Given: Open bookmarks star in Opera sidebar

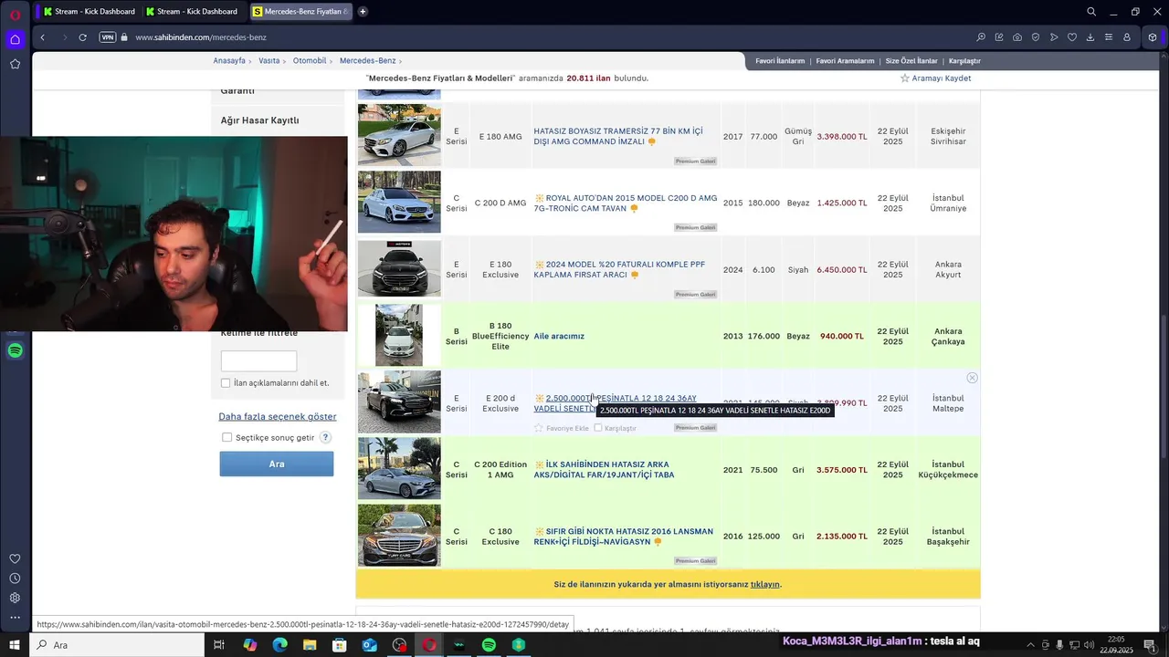Looking at the screenshot, I should [x=15, y=64].
